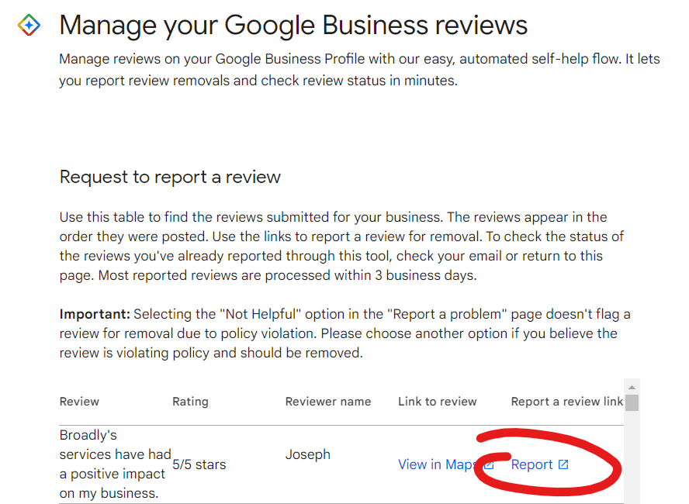Click the table's vertical scrollbar thumb
This screenshot has width=689, height=504.
point(631,402)
